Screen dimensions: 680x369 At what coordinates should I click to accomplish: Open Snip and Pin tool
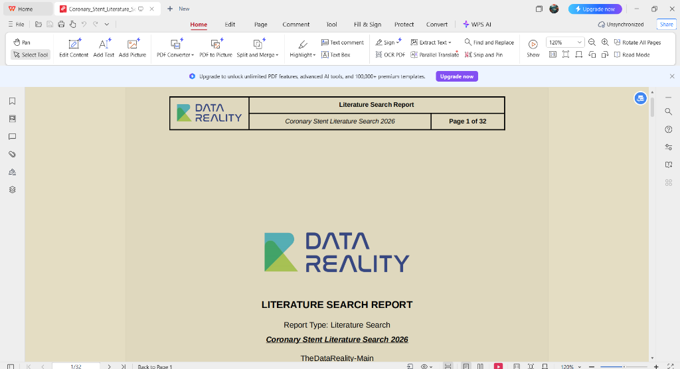point(483,54)
